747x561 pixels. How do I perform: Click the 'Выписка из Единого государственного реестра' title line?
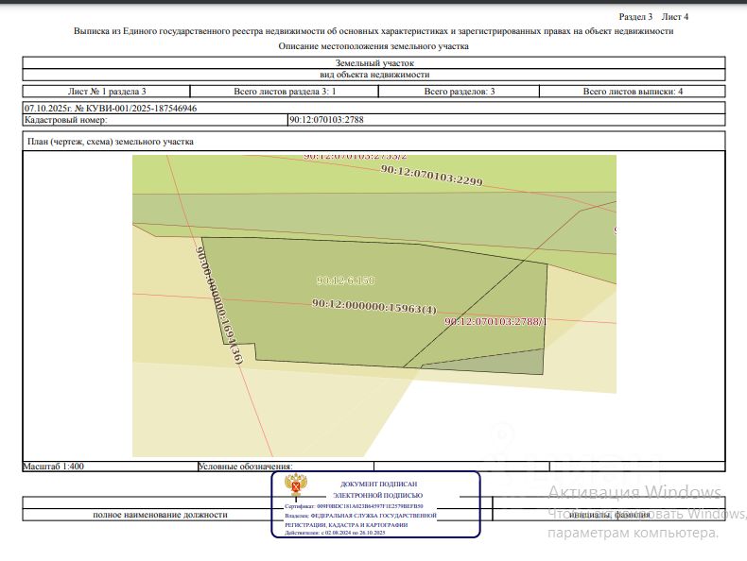tap(373, 31)
